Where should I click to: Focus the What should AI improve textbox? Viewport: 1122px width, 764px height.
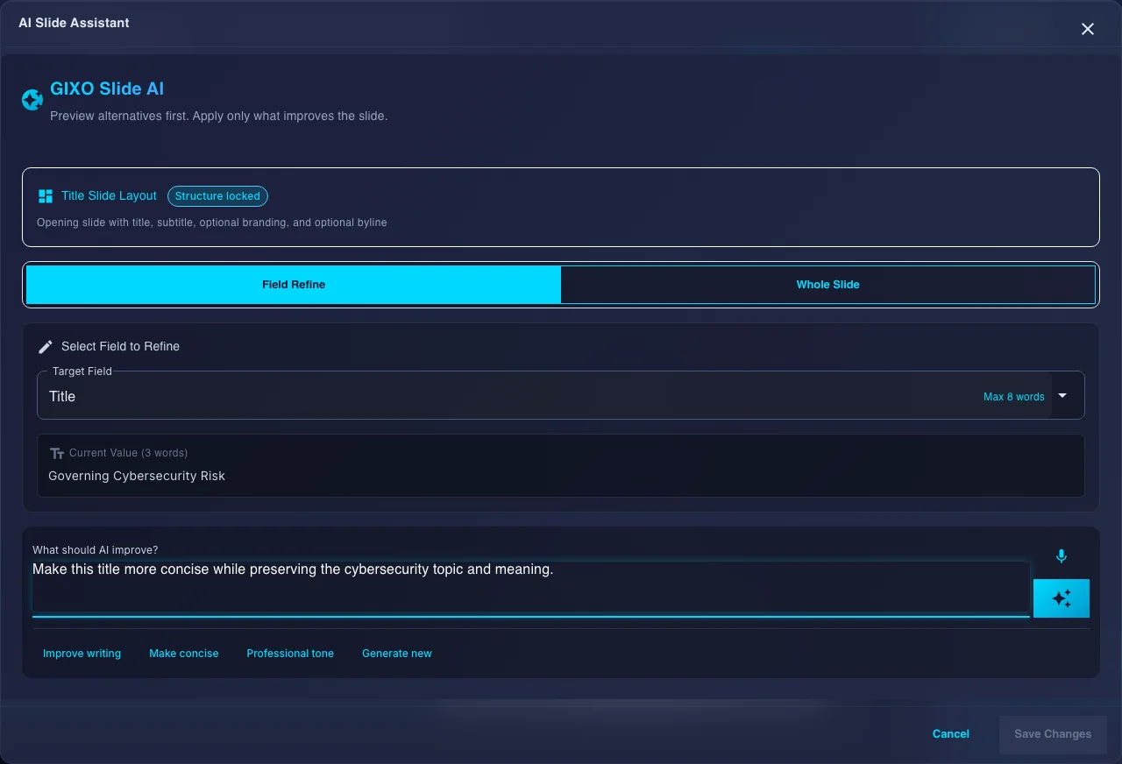[530, 587]
